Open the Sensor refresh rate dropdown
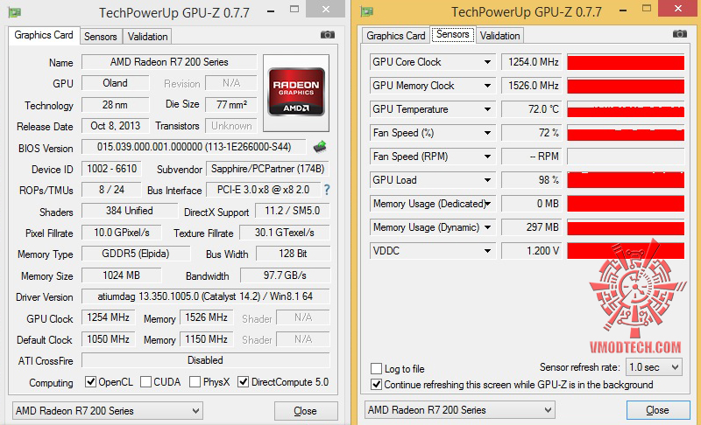 point(654,367)
